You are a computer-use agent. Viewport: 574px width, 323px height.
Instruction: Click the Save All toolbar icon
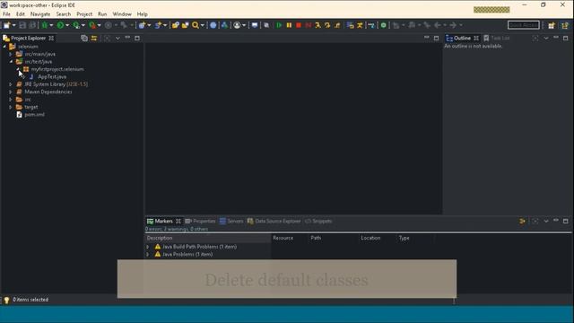click(32, 25)
